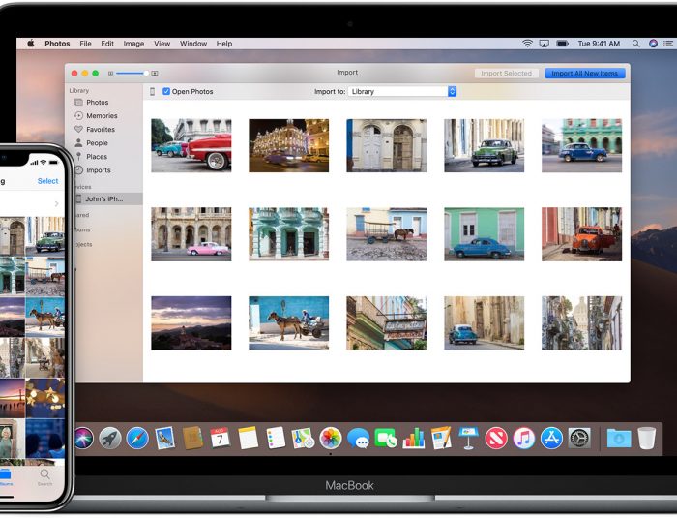Click large thumbnails icon right of slider
This screenshot has width=677, height=518.
tap(155, 73)
